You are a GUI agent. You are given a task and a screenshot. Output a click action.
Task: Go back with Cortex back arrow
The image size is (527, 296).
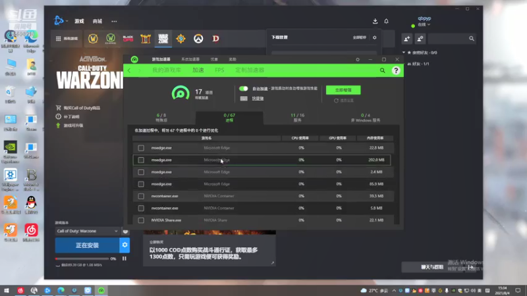point(129,70)
